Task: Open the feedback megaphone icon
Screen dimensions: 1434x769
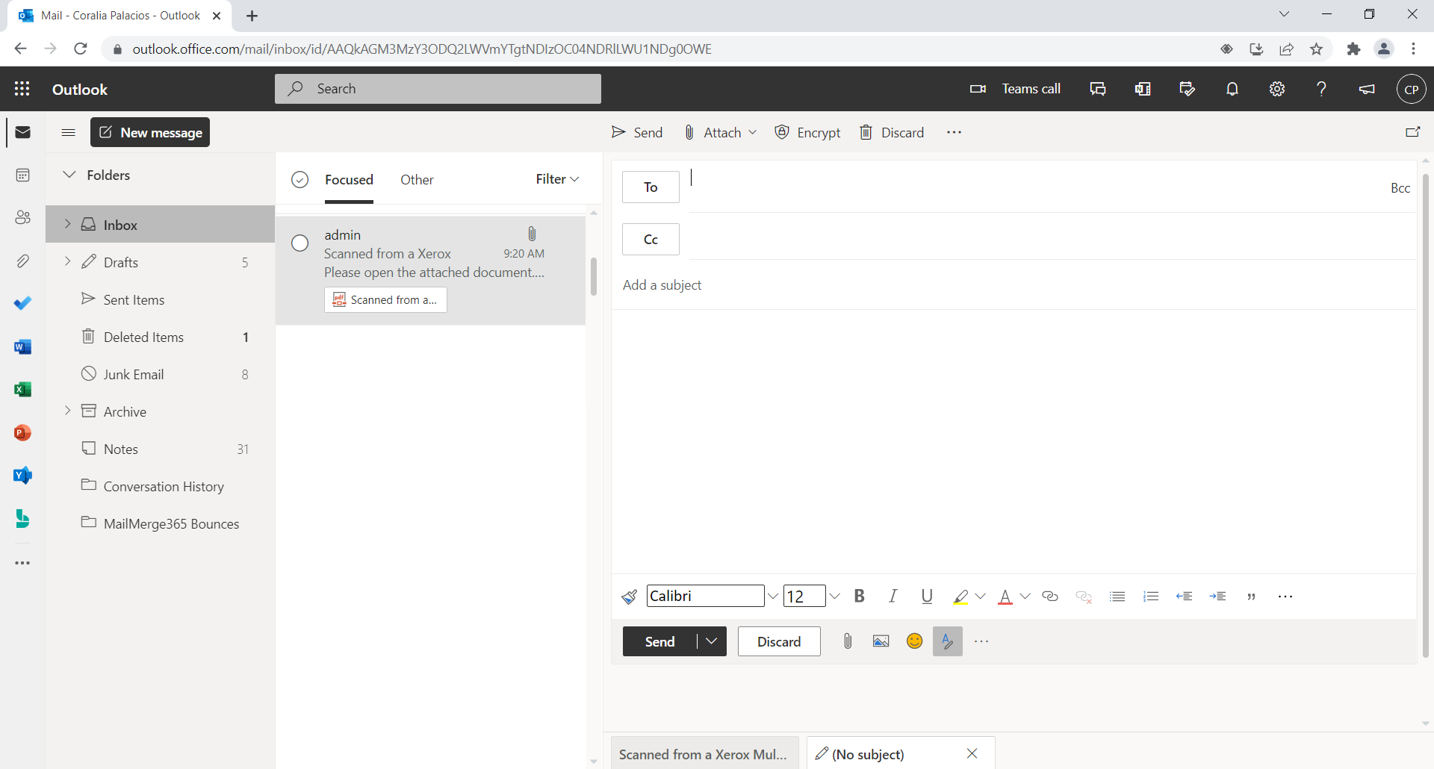Action: 1367,89
